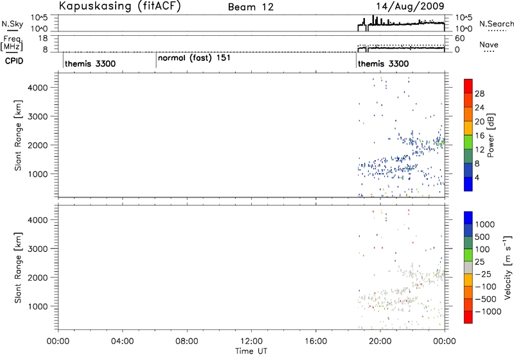Screen dimensions: 514x355
Task: Click the '28' label on the Power scale
Action: pos(479,94)
